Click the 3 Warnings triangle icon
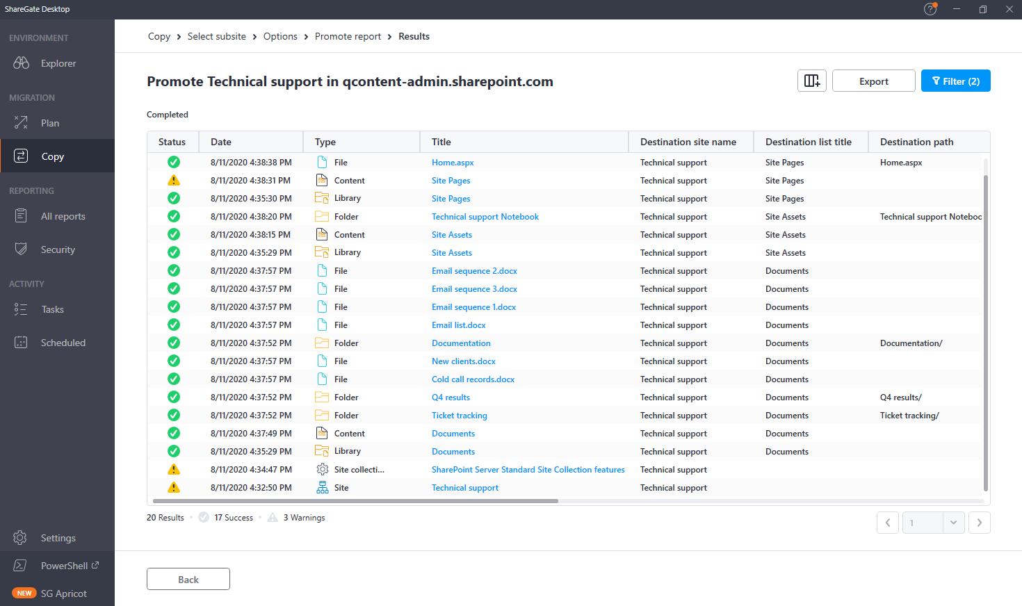1022x606 pixels. tap(273, 517)
